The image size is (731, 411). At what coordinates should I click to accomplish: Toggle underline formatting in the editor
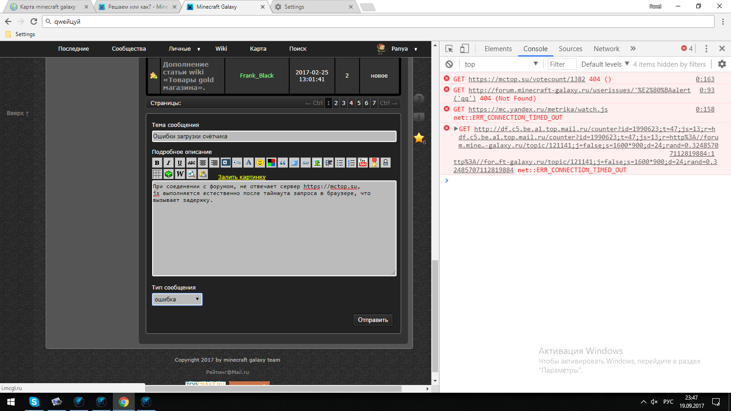click(180, 163)
